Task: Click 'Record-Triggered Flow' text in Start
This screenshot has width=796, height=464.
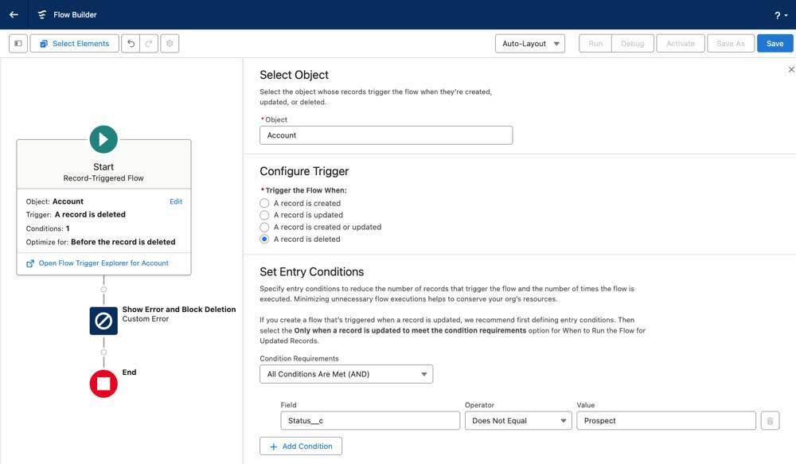Action: 103,178
